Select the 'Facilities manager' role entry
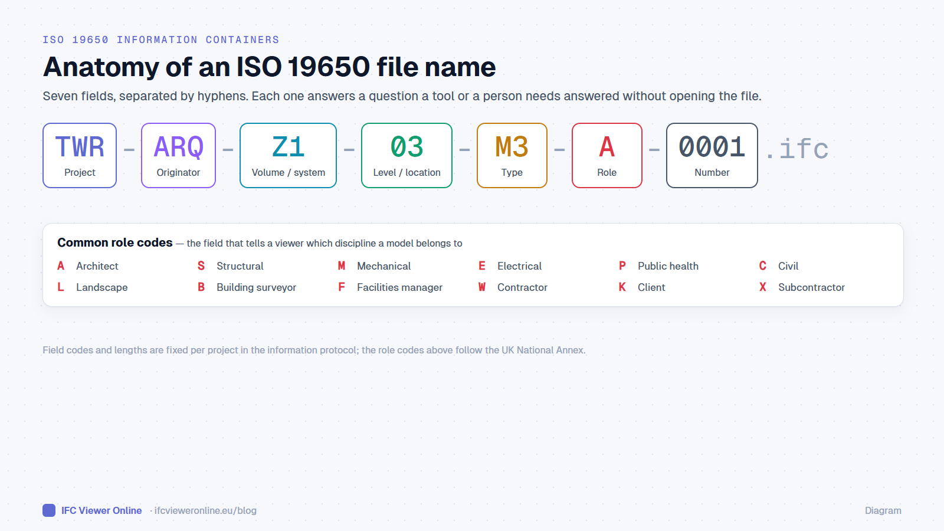 pos(391,287)
